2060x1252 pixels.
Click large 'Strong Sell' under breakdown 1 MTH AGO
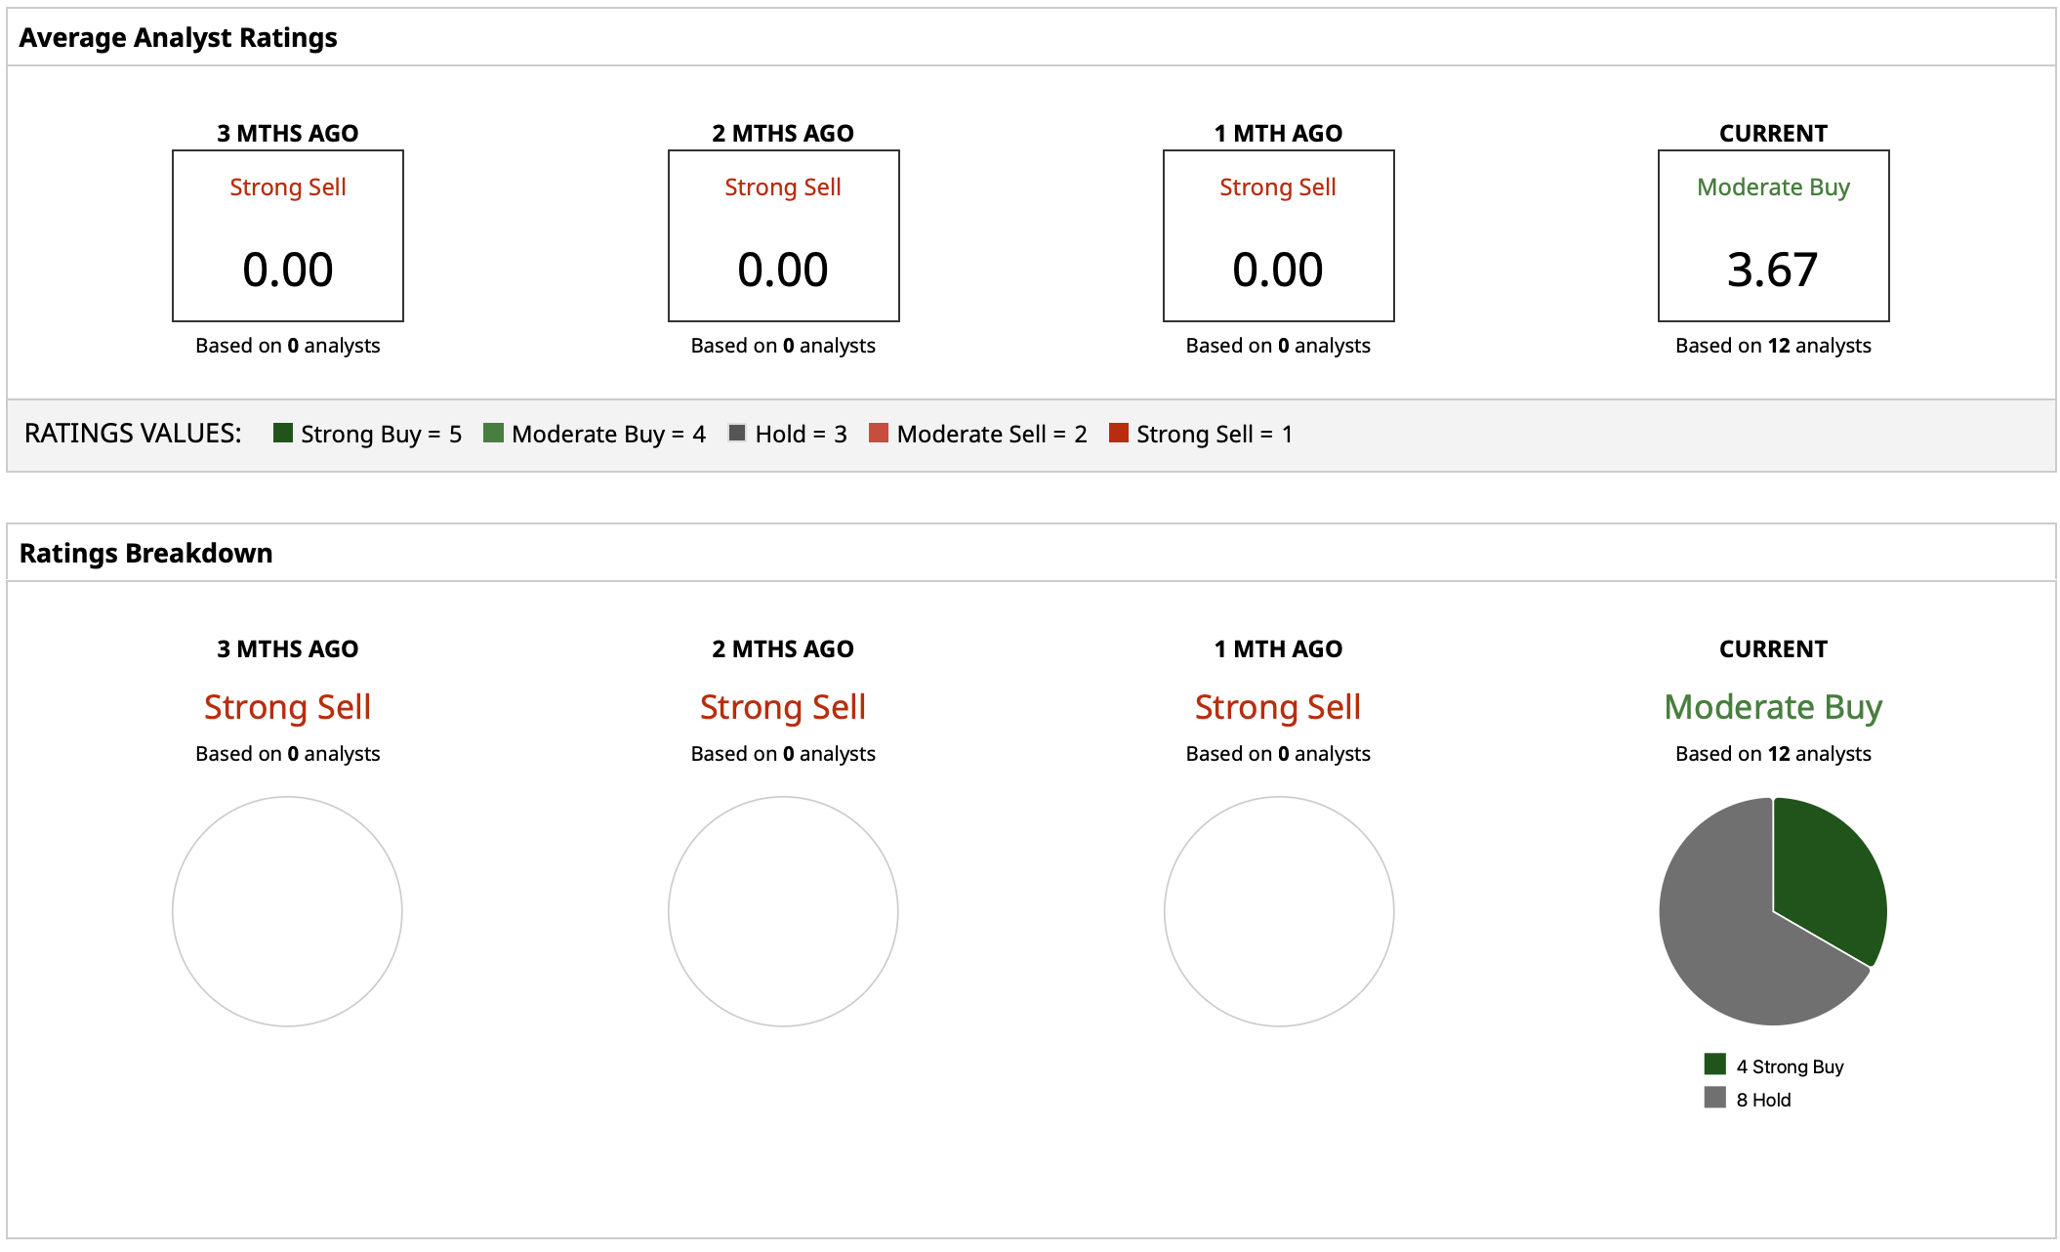1278,707
